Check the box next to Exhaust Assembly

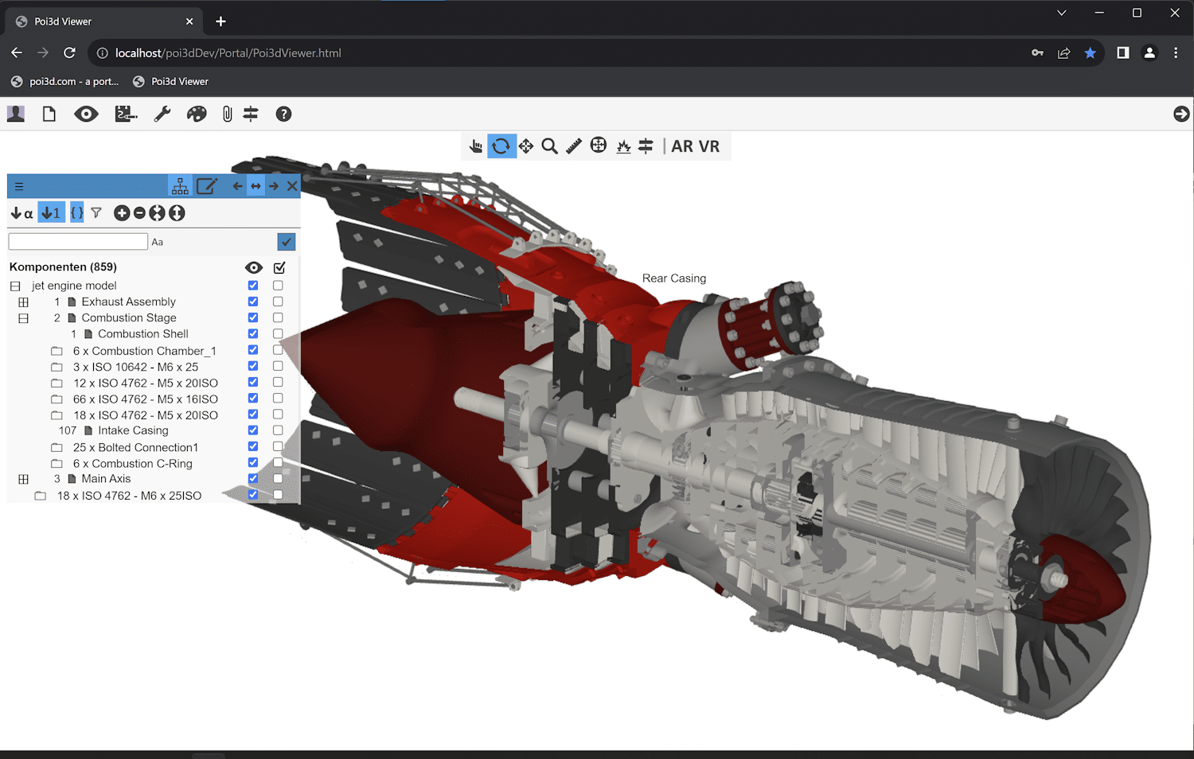click(x=278, y=301)
